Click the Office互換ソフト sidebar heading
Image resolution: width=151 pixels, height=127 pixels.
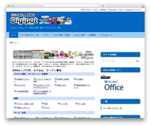click(x=120, y=70)
